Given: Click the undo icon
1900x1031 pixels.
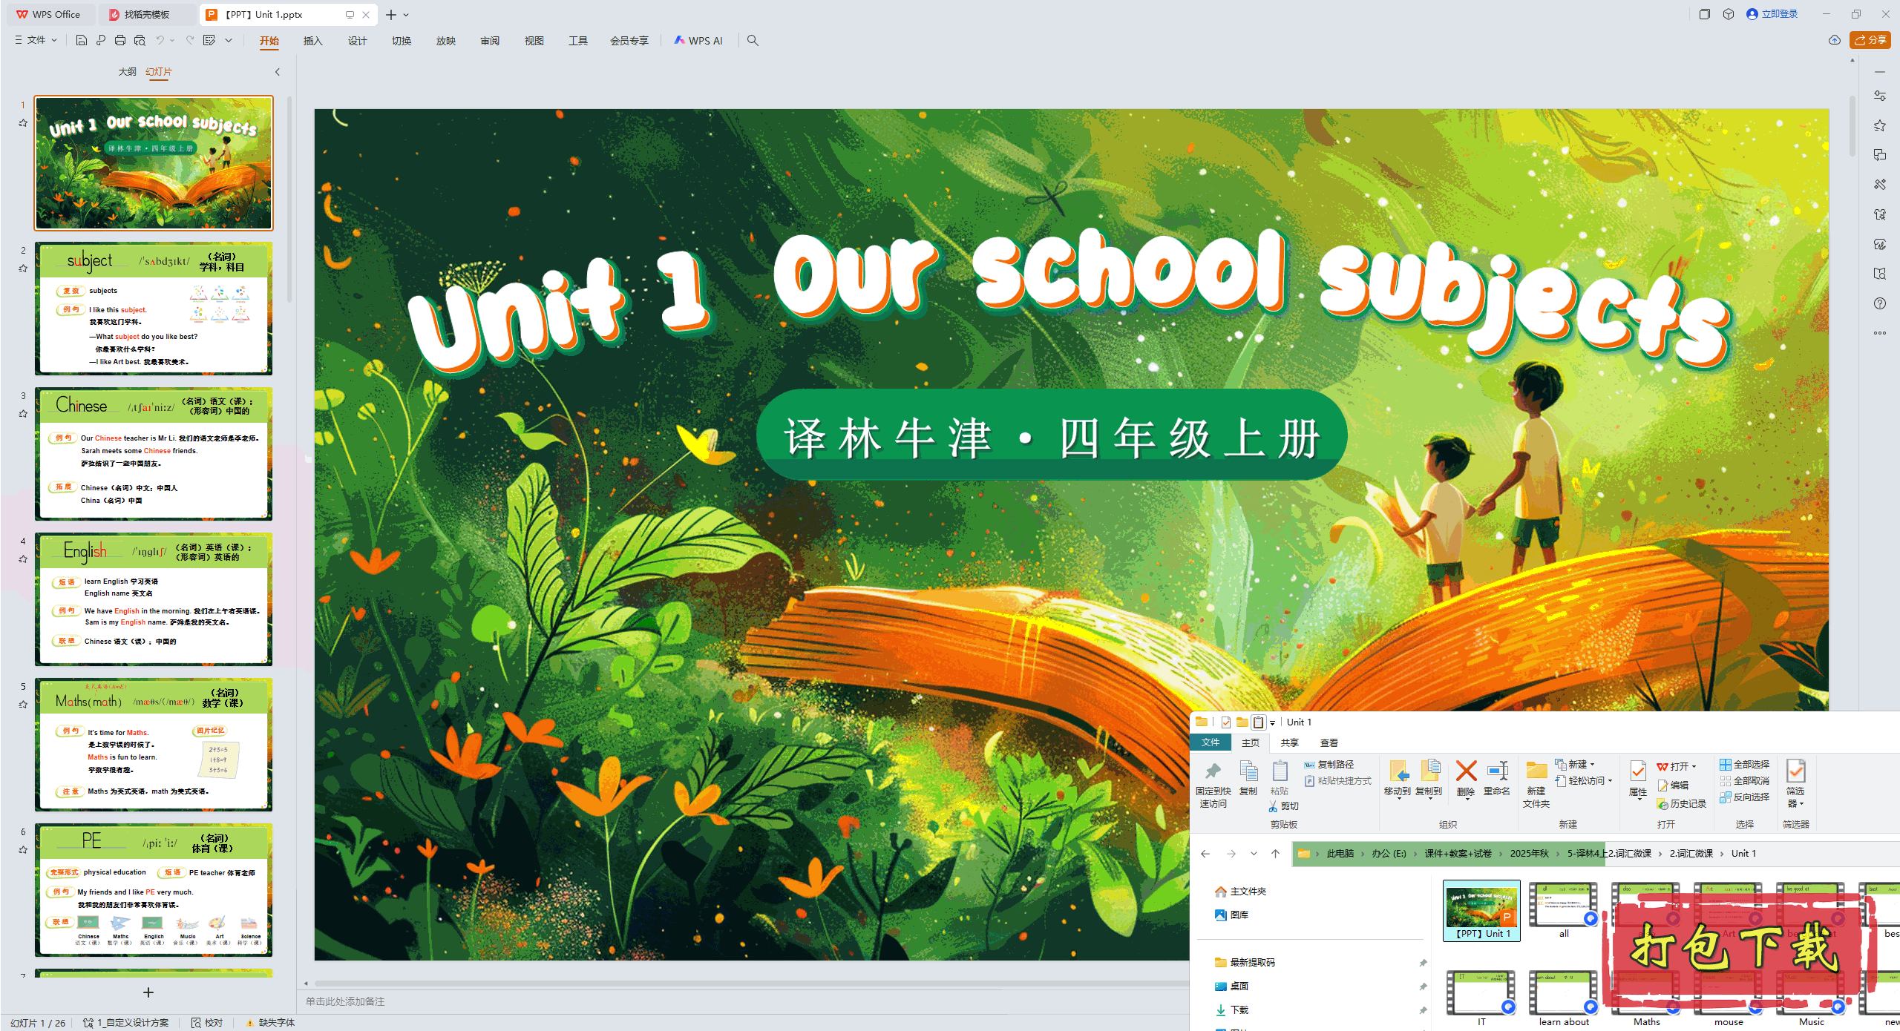Looking at the screenshot, I should click(159, 41).
